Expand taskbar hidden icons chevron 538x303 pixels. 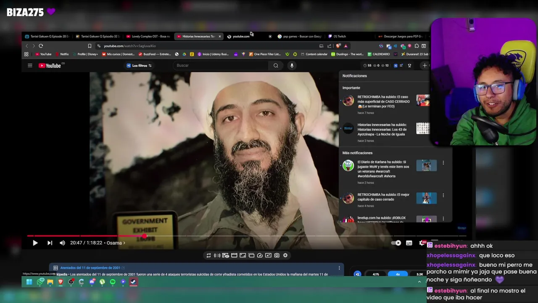419,282
